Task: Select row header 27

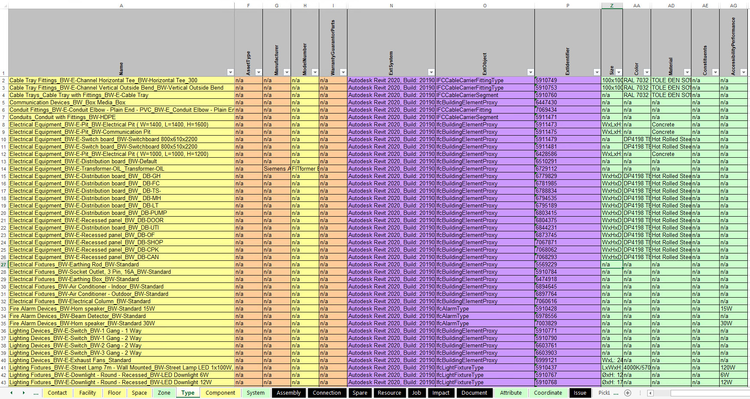Action: (3, 265)
